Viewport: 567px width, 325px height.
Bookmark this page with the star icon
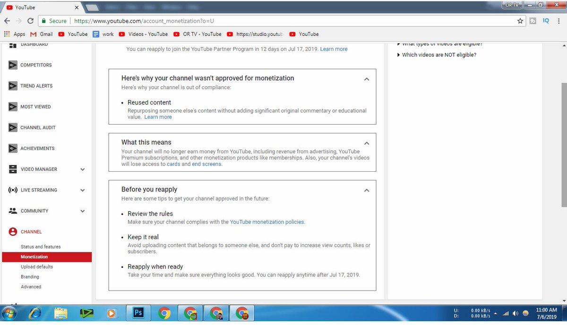[x=520, y=21]
